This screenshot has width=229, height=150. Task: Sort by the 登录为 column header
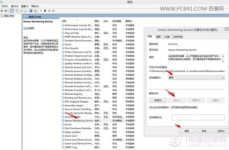coord(129,21)
